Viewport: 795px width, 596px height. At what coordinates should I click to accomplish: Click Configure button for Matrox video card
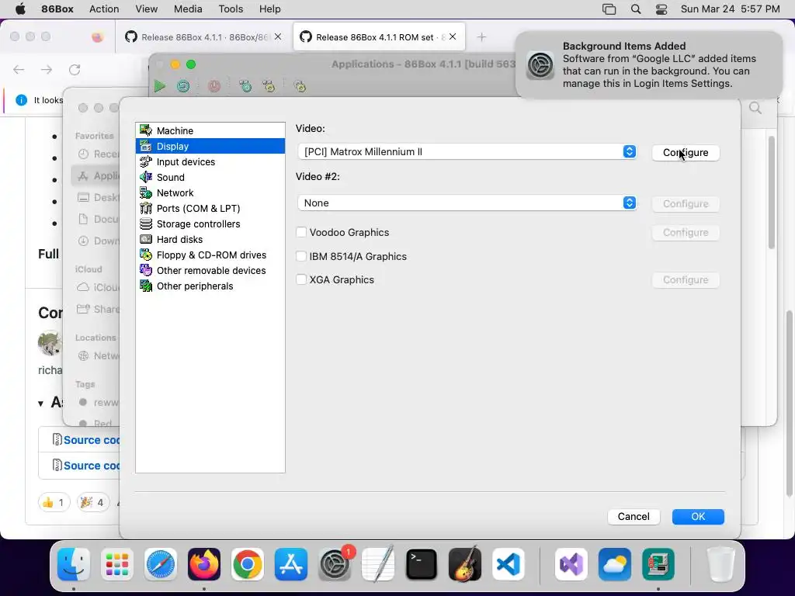[x=686, y=153]
